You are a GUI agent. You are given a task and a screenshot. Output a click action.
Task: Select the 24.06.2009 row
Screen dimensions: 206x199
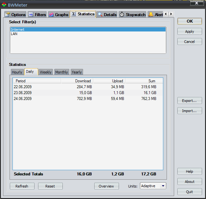coord(88,99)
